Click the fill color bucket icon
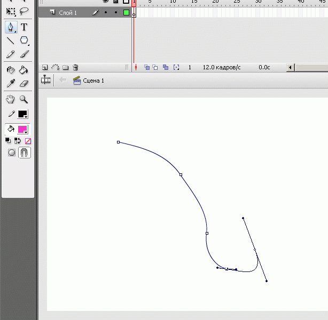 [x=11, y=129]
